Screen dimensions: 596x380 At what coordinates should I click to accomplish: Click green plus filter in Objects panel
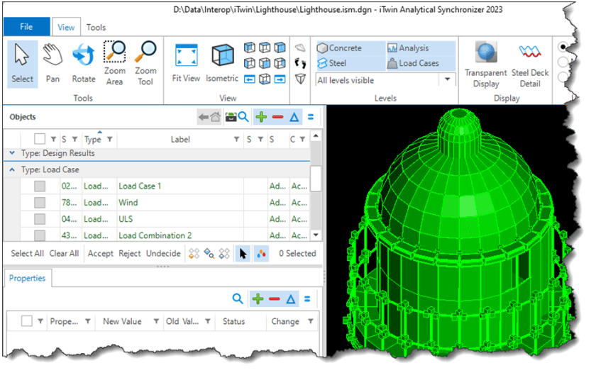pos(261,117)
